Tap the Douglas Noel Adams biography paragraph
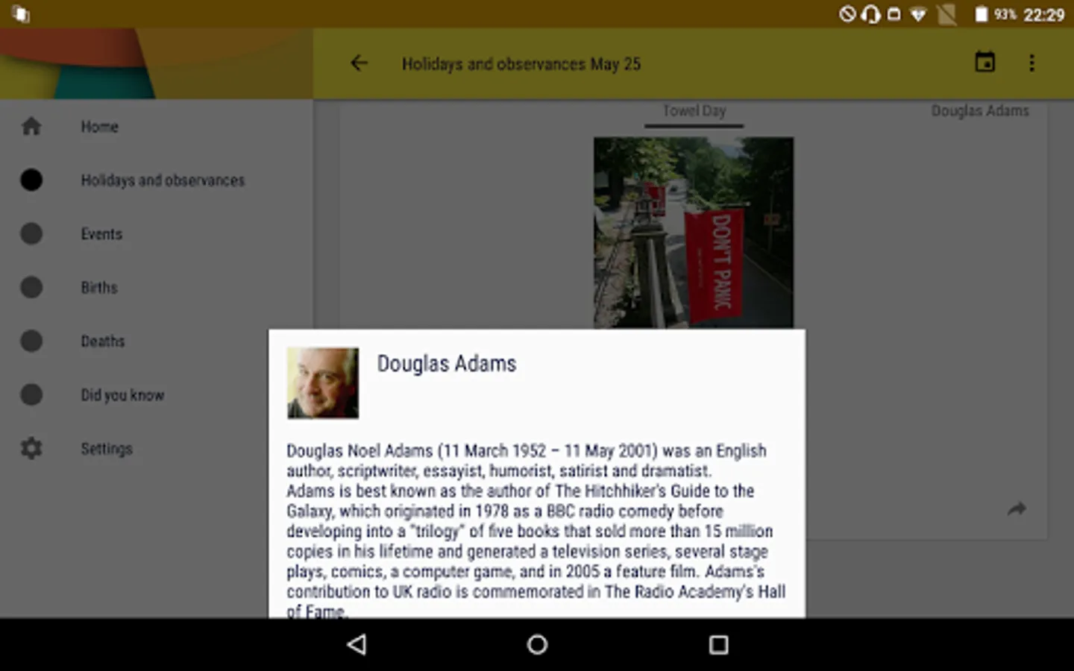The height and width of the screenshot is (671, 1074). click(x=536, y=531)
